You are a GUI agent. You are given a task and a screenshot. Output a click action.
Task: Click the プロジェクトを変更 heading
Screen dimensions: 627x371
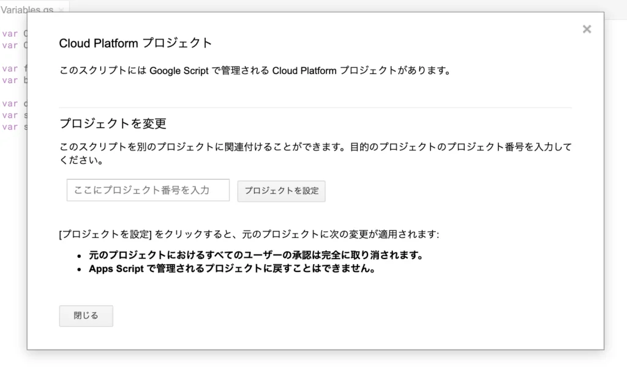113,123
